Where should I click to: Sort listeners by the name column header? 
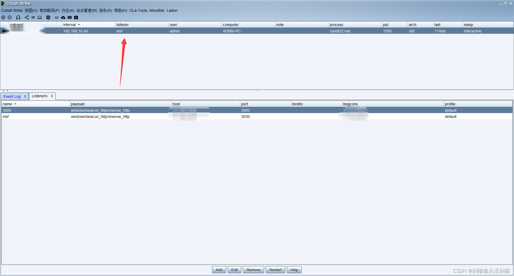[35, 104]
